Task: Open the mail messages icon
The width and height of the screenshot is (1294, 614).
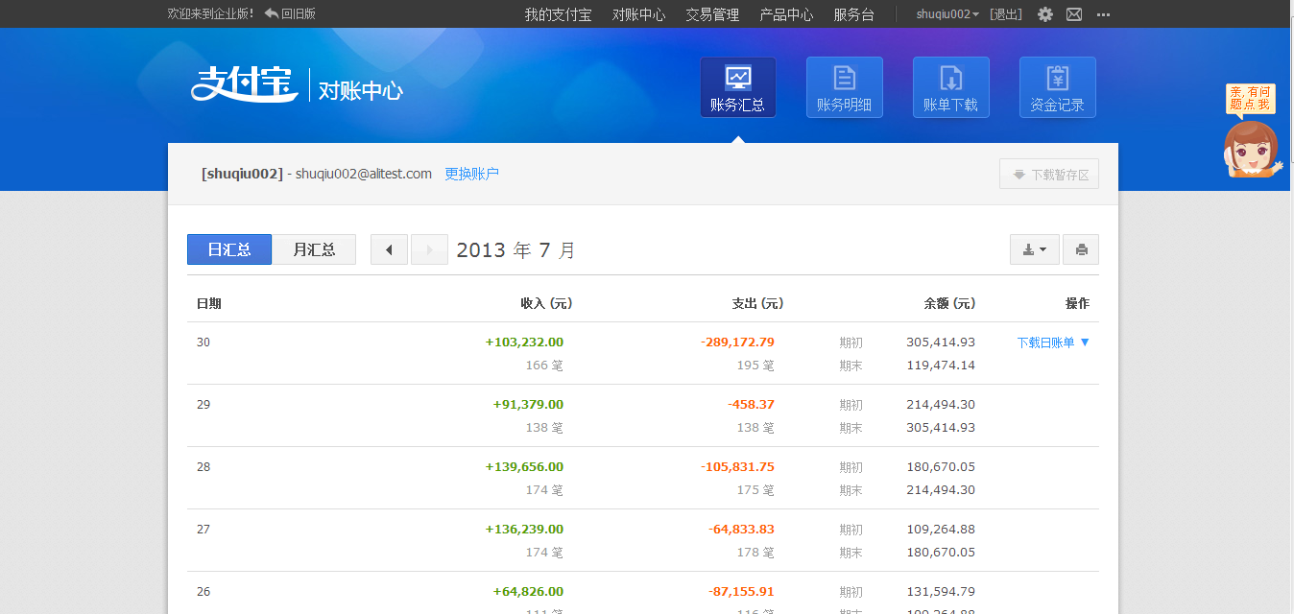Action: [x=1074, y=14]
